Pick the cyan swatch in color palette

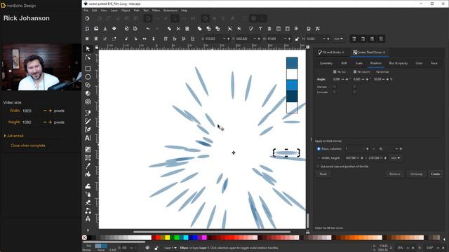pos(186,238)
